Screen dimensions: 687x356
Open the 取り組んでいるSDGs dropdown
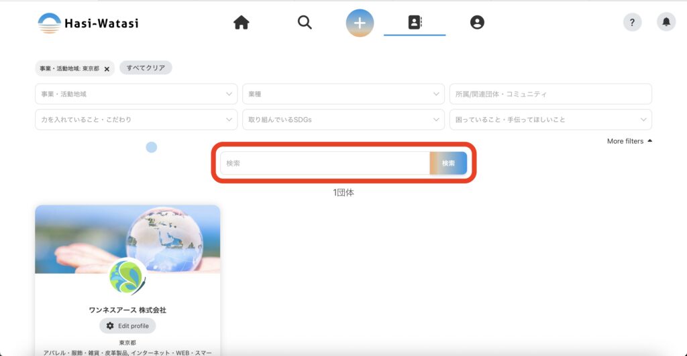pyautogui.click(x=343, y=120)
